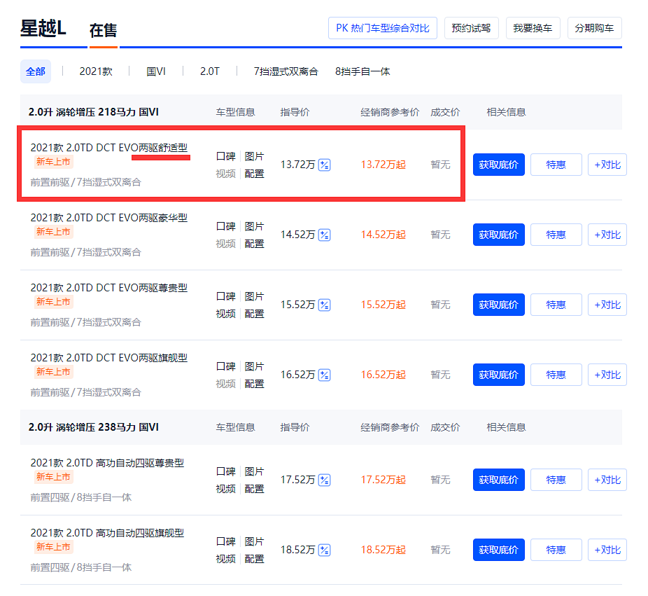Get 获取底价 for 两驱尊贵型

click(x=499, y=305)
